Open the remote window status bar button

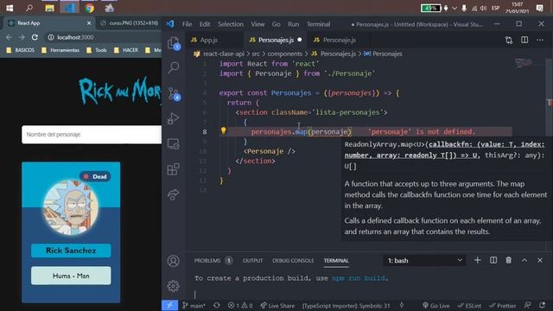169,305
